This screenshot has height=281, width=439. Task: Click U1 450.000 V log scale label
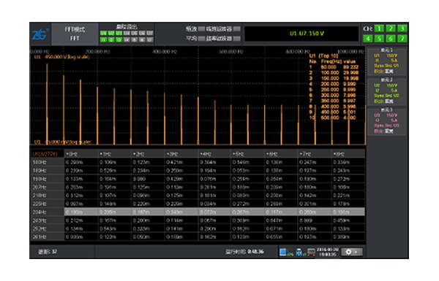(x=61, y=57)
